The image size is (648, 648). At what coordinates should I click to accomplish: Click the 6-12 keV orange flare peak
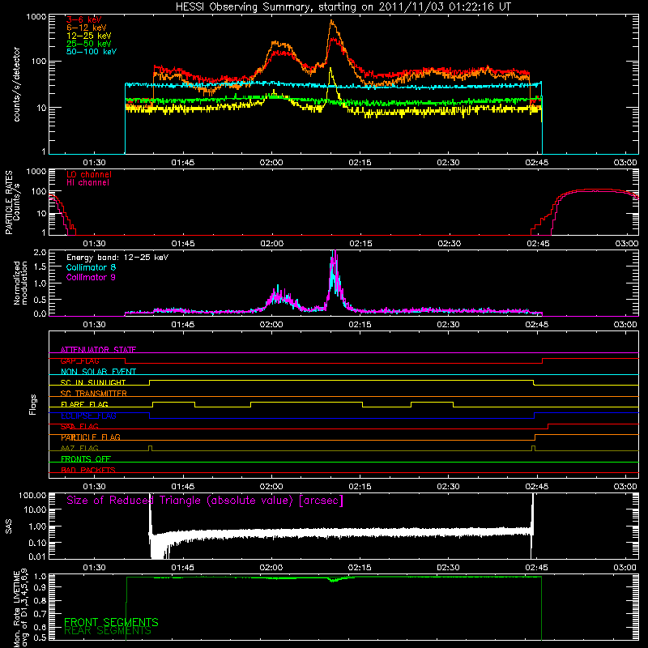pos(332,22)
